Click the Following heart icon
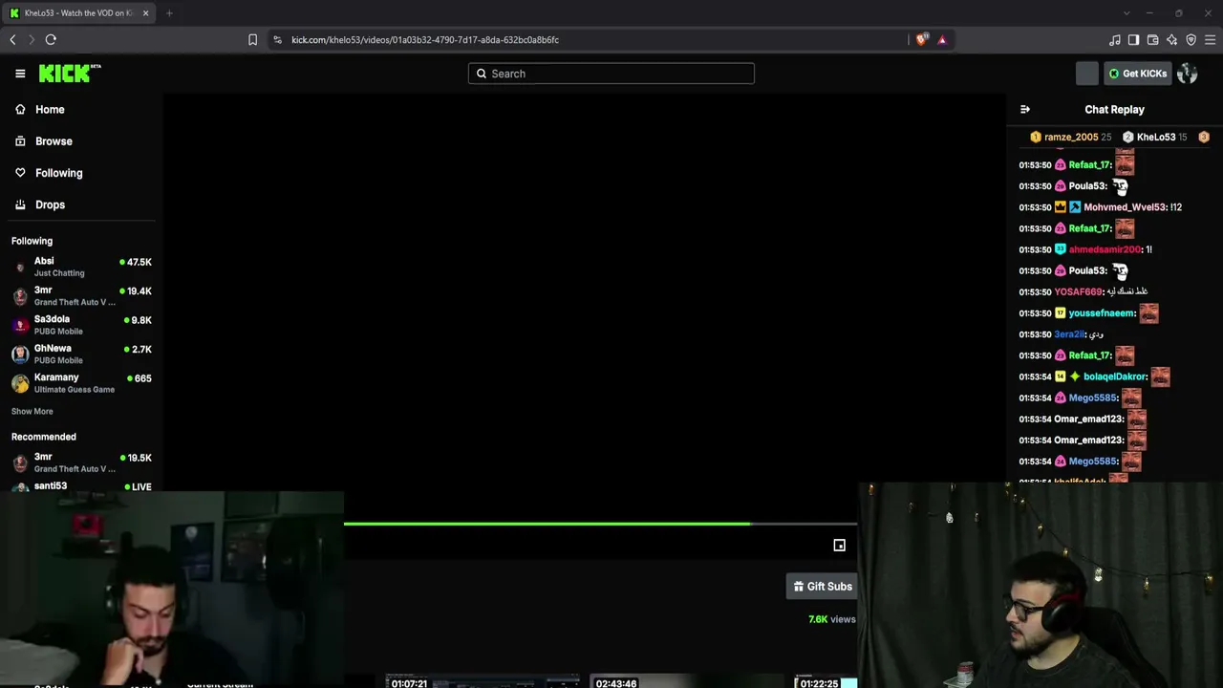 point(20,173)
